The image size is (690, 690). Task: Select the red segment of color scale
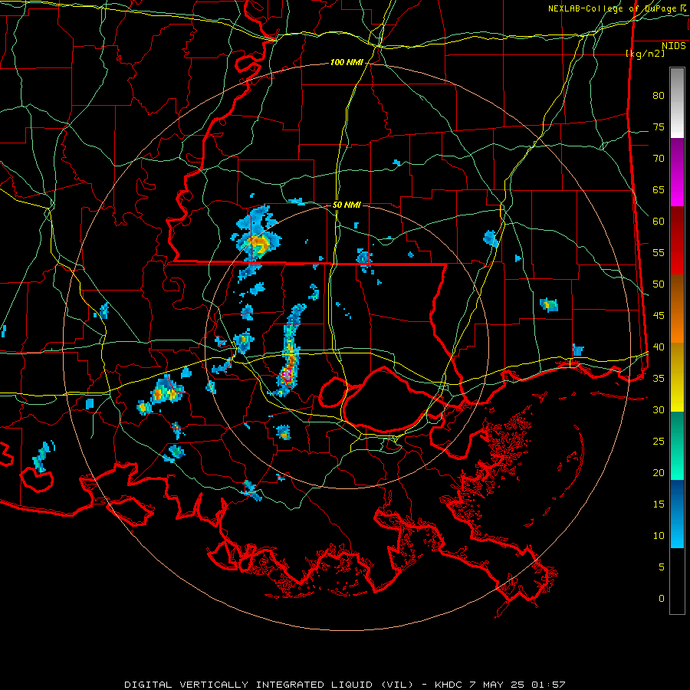[x=677, y=240]
